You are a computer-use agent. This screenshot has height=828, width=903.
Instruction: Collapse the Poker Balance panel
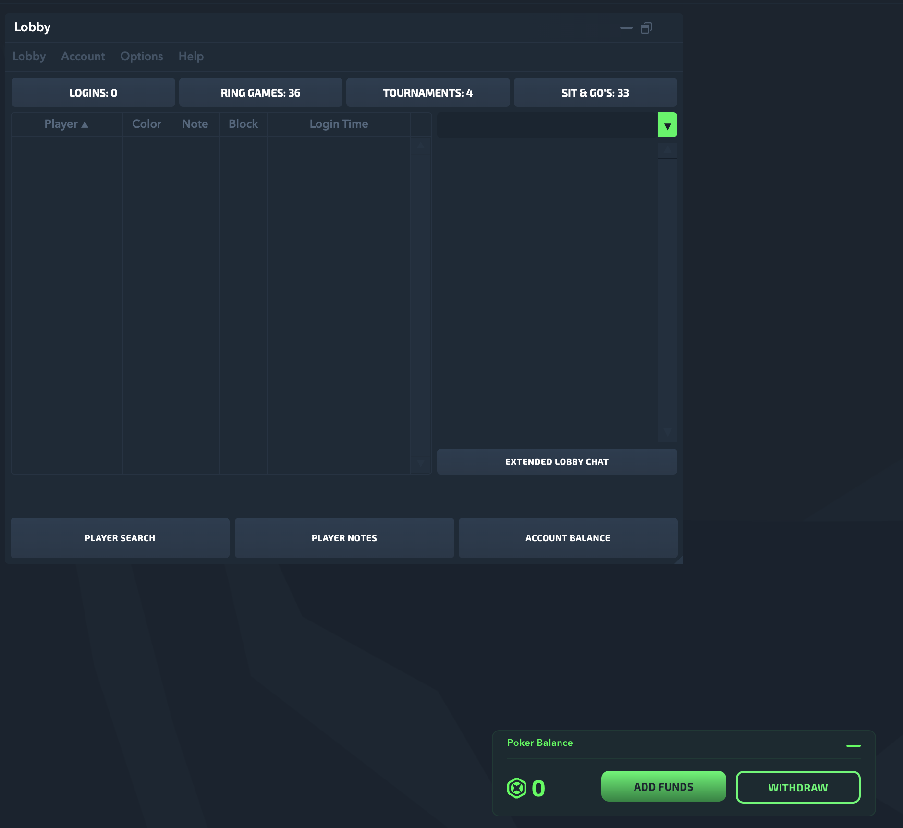tap(853, 746)
